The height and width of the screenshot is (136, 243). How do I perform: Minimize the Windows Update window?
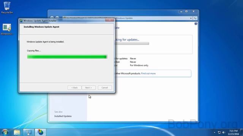(x=181, y=11)
